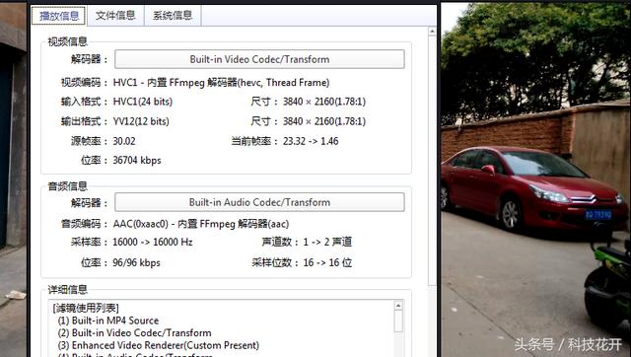Click the Built-in Video Codec/Transform button
Image resolution: width=631 pixels, height=357 pixels.
pyautogui.click(x=259, y=59)
